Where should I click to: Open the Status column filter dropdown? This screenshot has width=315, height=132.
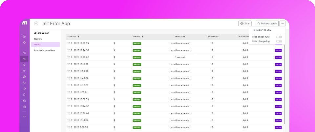click(142, 37)
